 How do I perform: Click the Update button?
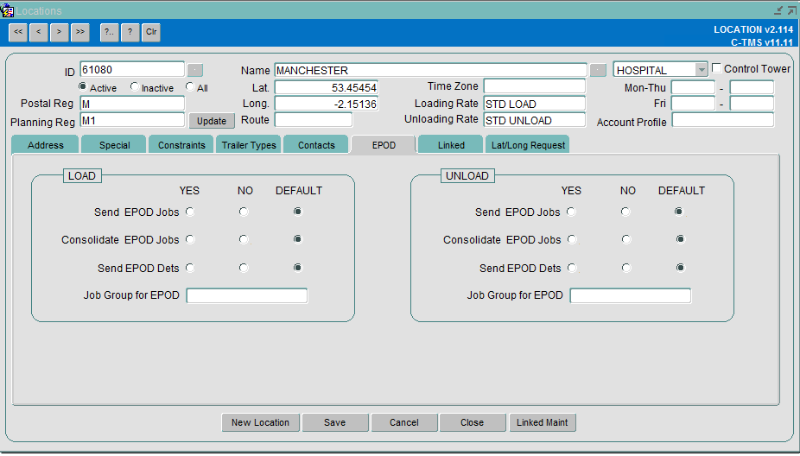click(212, 121)
